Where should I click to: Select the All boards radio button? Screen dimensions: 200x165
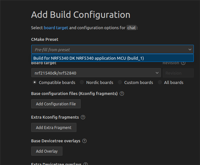[160, 82]
